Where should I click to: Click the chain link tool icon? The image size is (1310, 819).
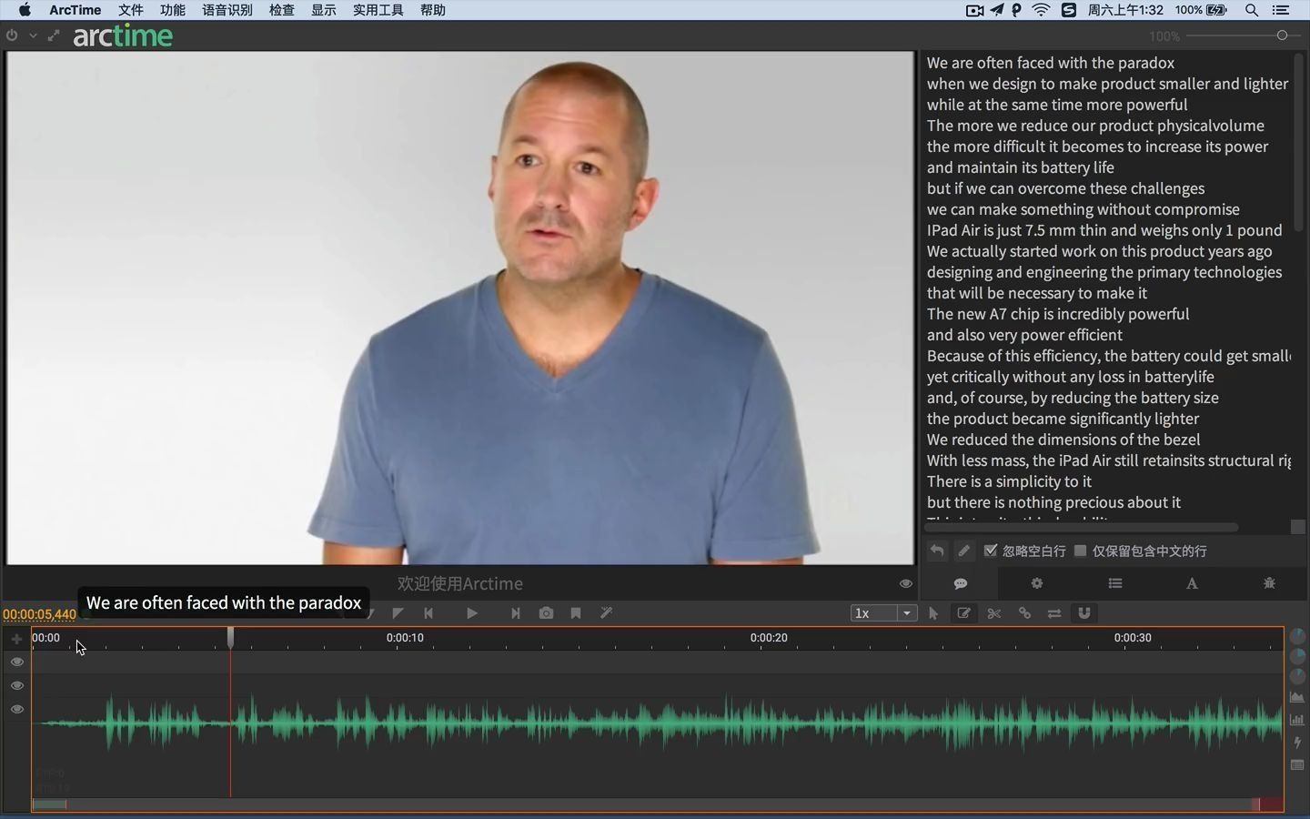(1024, 613)
